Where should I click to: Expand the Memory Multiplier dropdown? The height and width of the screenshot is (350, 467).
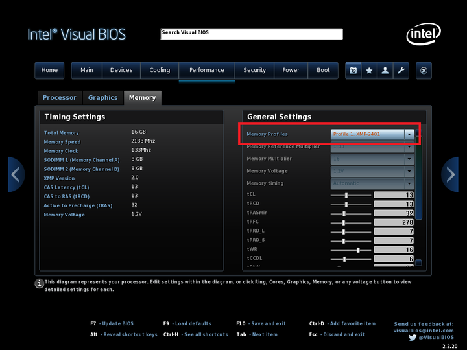click(x=372, y=159)
